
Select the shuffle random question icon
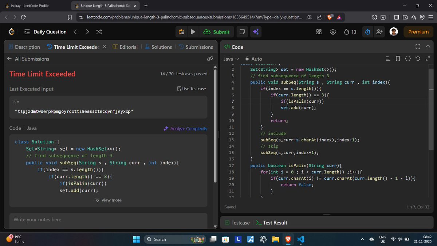[x=99, y=32]
